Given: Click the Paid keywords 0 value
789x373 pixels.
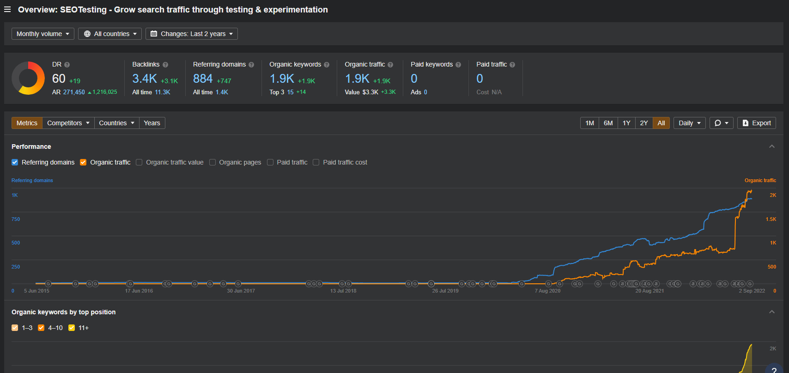Looking at the screenshot, I should pyautogui.click(x=414, y=79).
